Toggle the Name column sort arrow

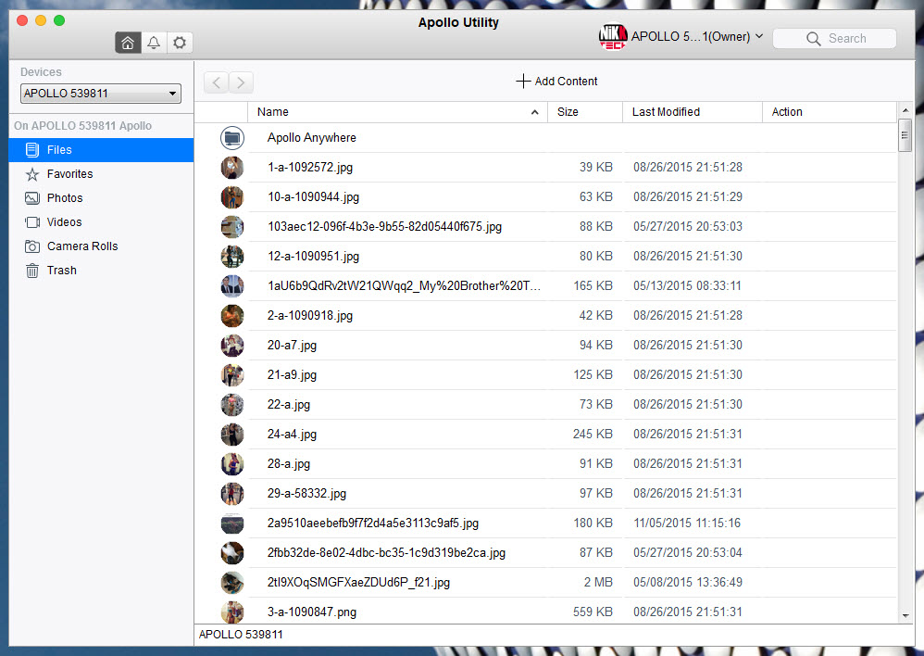pyautogui.click(x=534, y=112)
